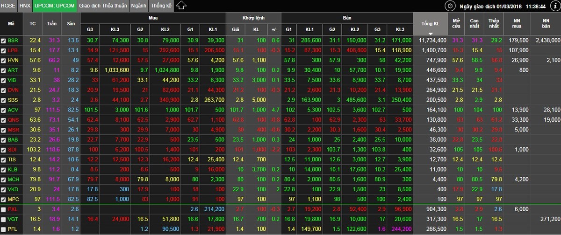The width and height of the screenshot is (561, 235).
Task: Click the sort arrow under Tổng KL
Action: pos(430,34)
